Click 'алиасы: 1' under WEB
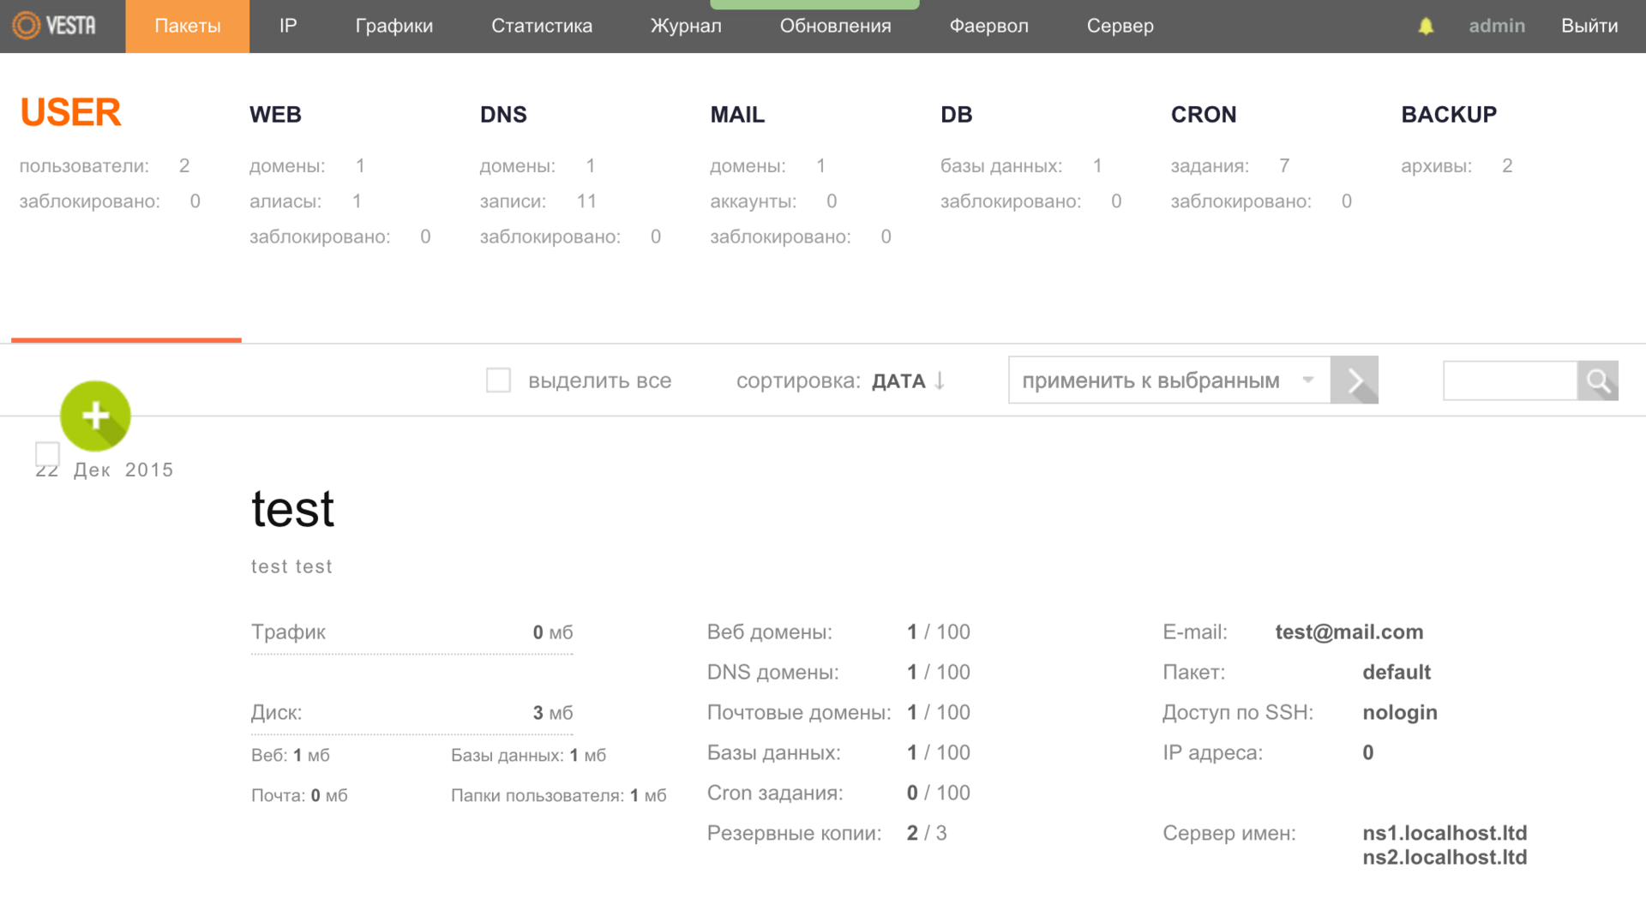Screen dimensions: 1646x898 tap(306, 201)
